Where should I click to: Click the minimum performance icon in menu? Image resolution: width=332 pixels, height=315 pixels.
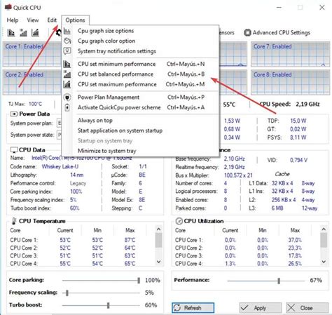click(x=67, y=64)
